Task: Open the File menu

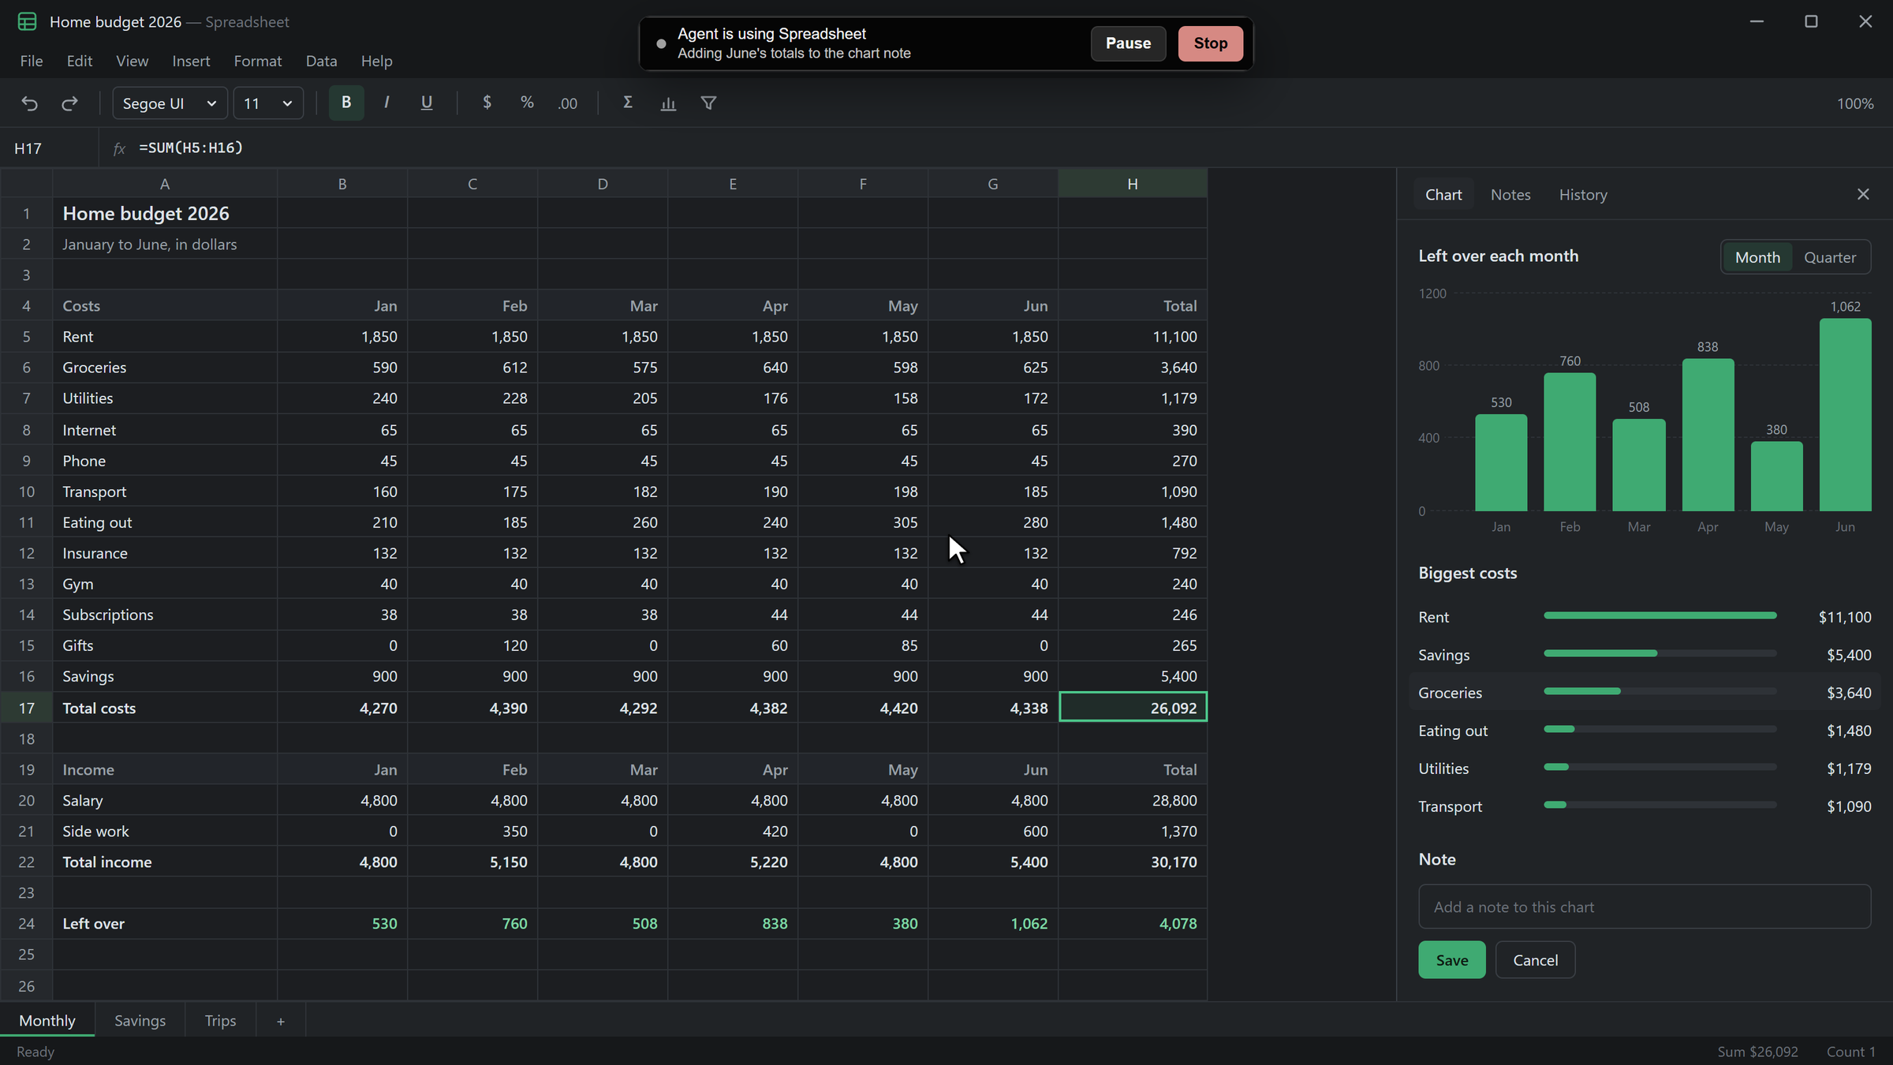Action: pos(32,61)
